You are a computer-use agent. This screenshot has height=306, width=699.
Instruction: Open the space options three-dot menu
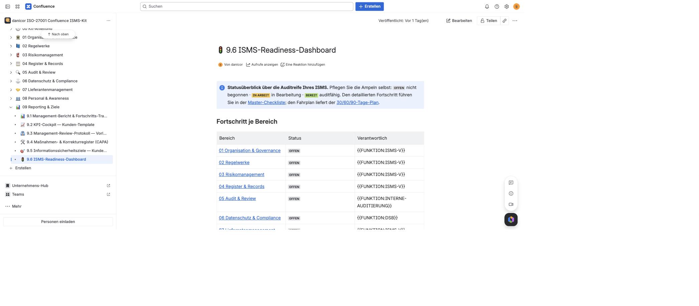click(x=108, y=21)
